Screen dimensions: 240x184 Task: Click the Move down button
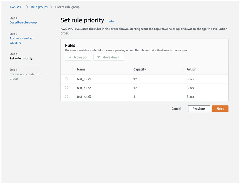coord(109,57)
